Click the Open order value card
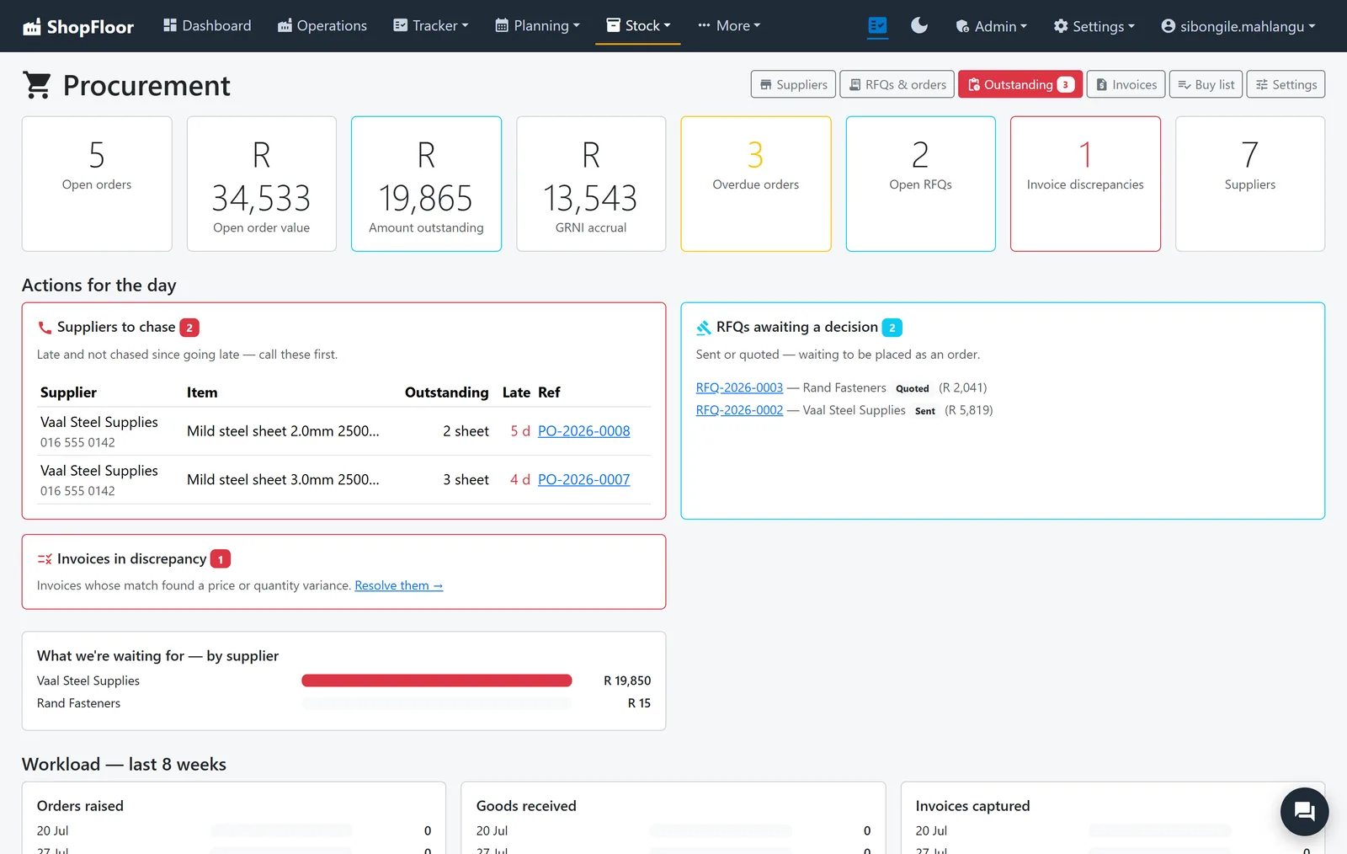Screen dimensions: 1347x854 [262, 184]
